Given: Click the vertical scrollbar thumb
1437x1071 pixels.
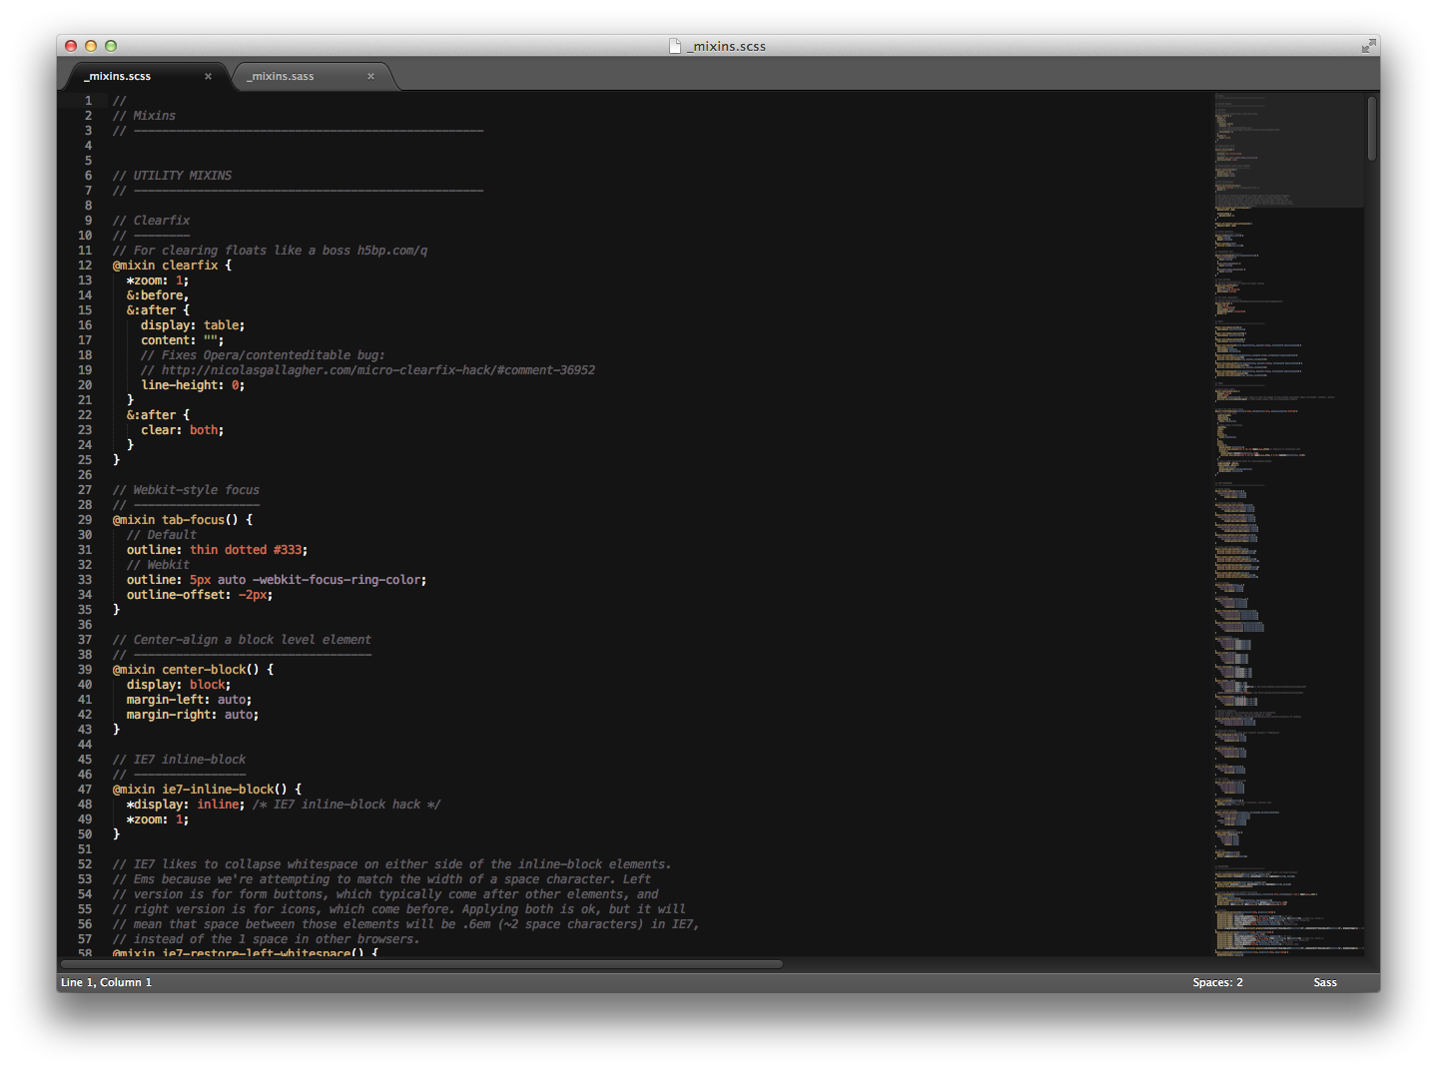Looking at the screenshot, I should pyautogui.click(x=1372, y=128).
